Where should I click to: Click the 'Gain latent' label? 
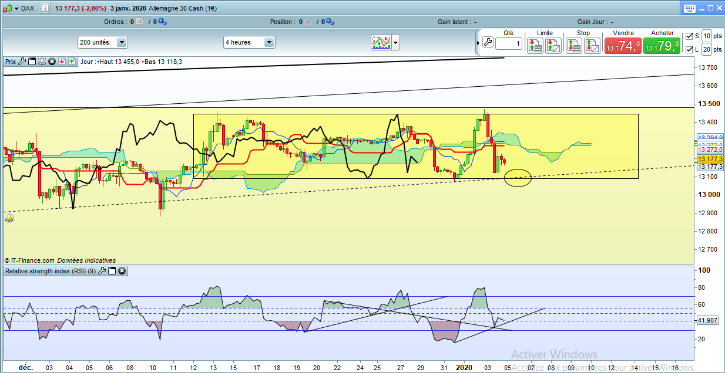pyautogui.click(x=455, y=22)
